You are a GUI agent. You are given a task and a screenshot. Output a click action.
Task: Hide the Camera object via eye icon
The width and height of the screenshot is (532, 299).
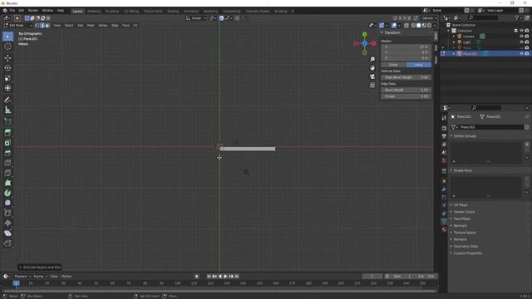pos(521,37)
